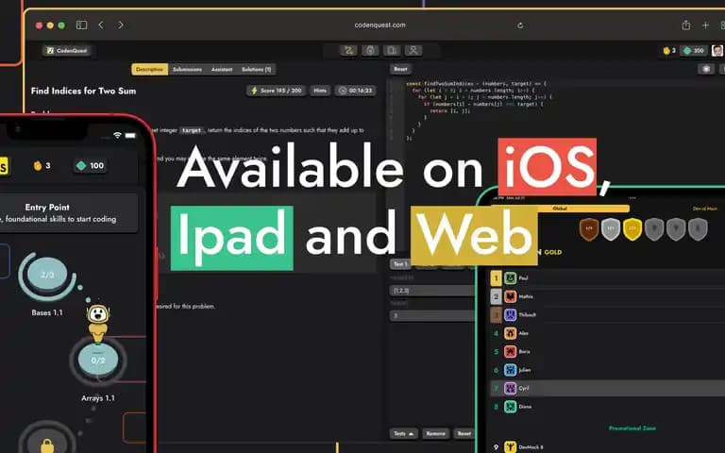
Task: Open the profile person icon in the top nav
Action: 413,50
